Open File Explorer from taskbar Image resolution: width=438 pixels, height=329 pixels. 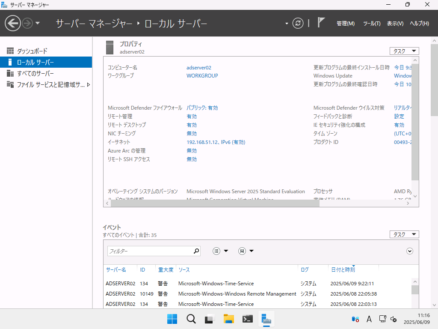point(229,319)
